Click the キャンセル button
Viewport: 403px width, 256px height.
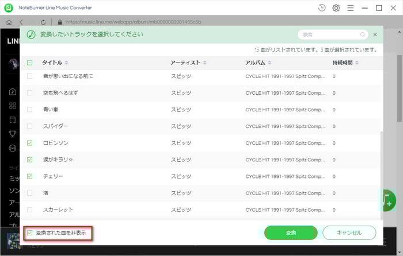[x=349, y=232]
